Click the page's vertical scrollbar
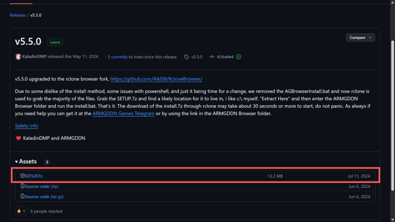The width and height of the screenshot is (395, 222). (x=393, y=116)
